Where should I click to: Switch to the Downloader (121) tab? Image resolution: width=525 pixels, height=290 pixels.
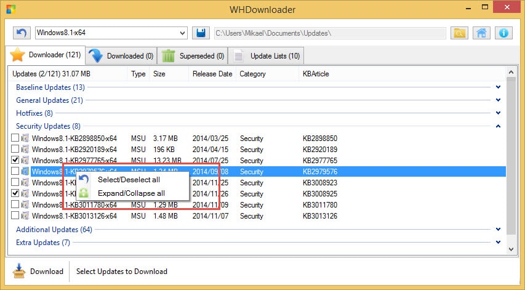tap(46, 55)
